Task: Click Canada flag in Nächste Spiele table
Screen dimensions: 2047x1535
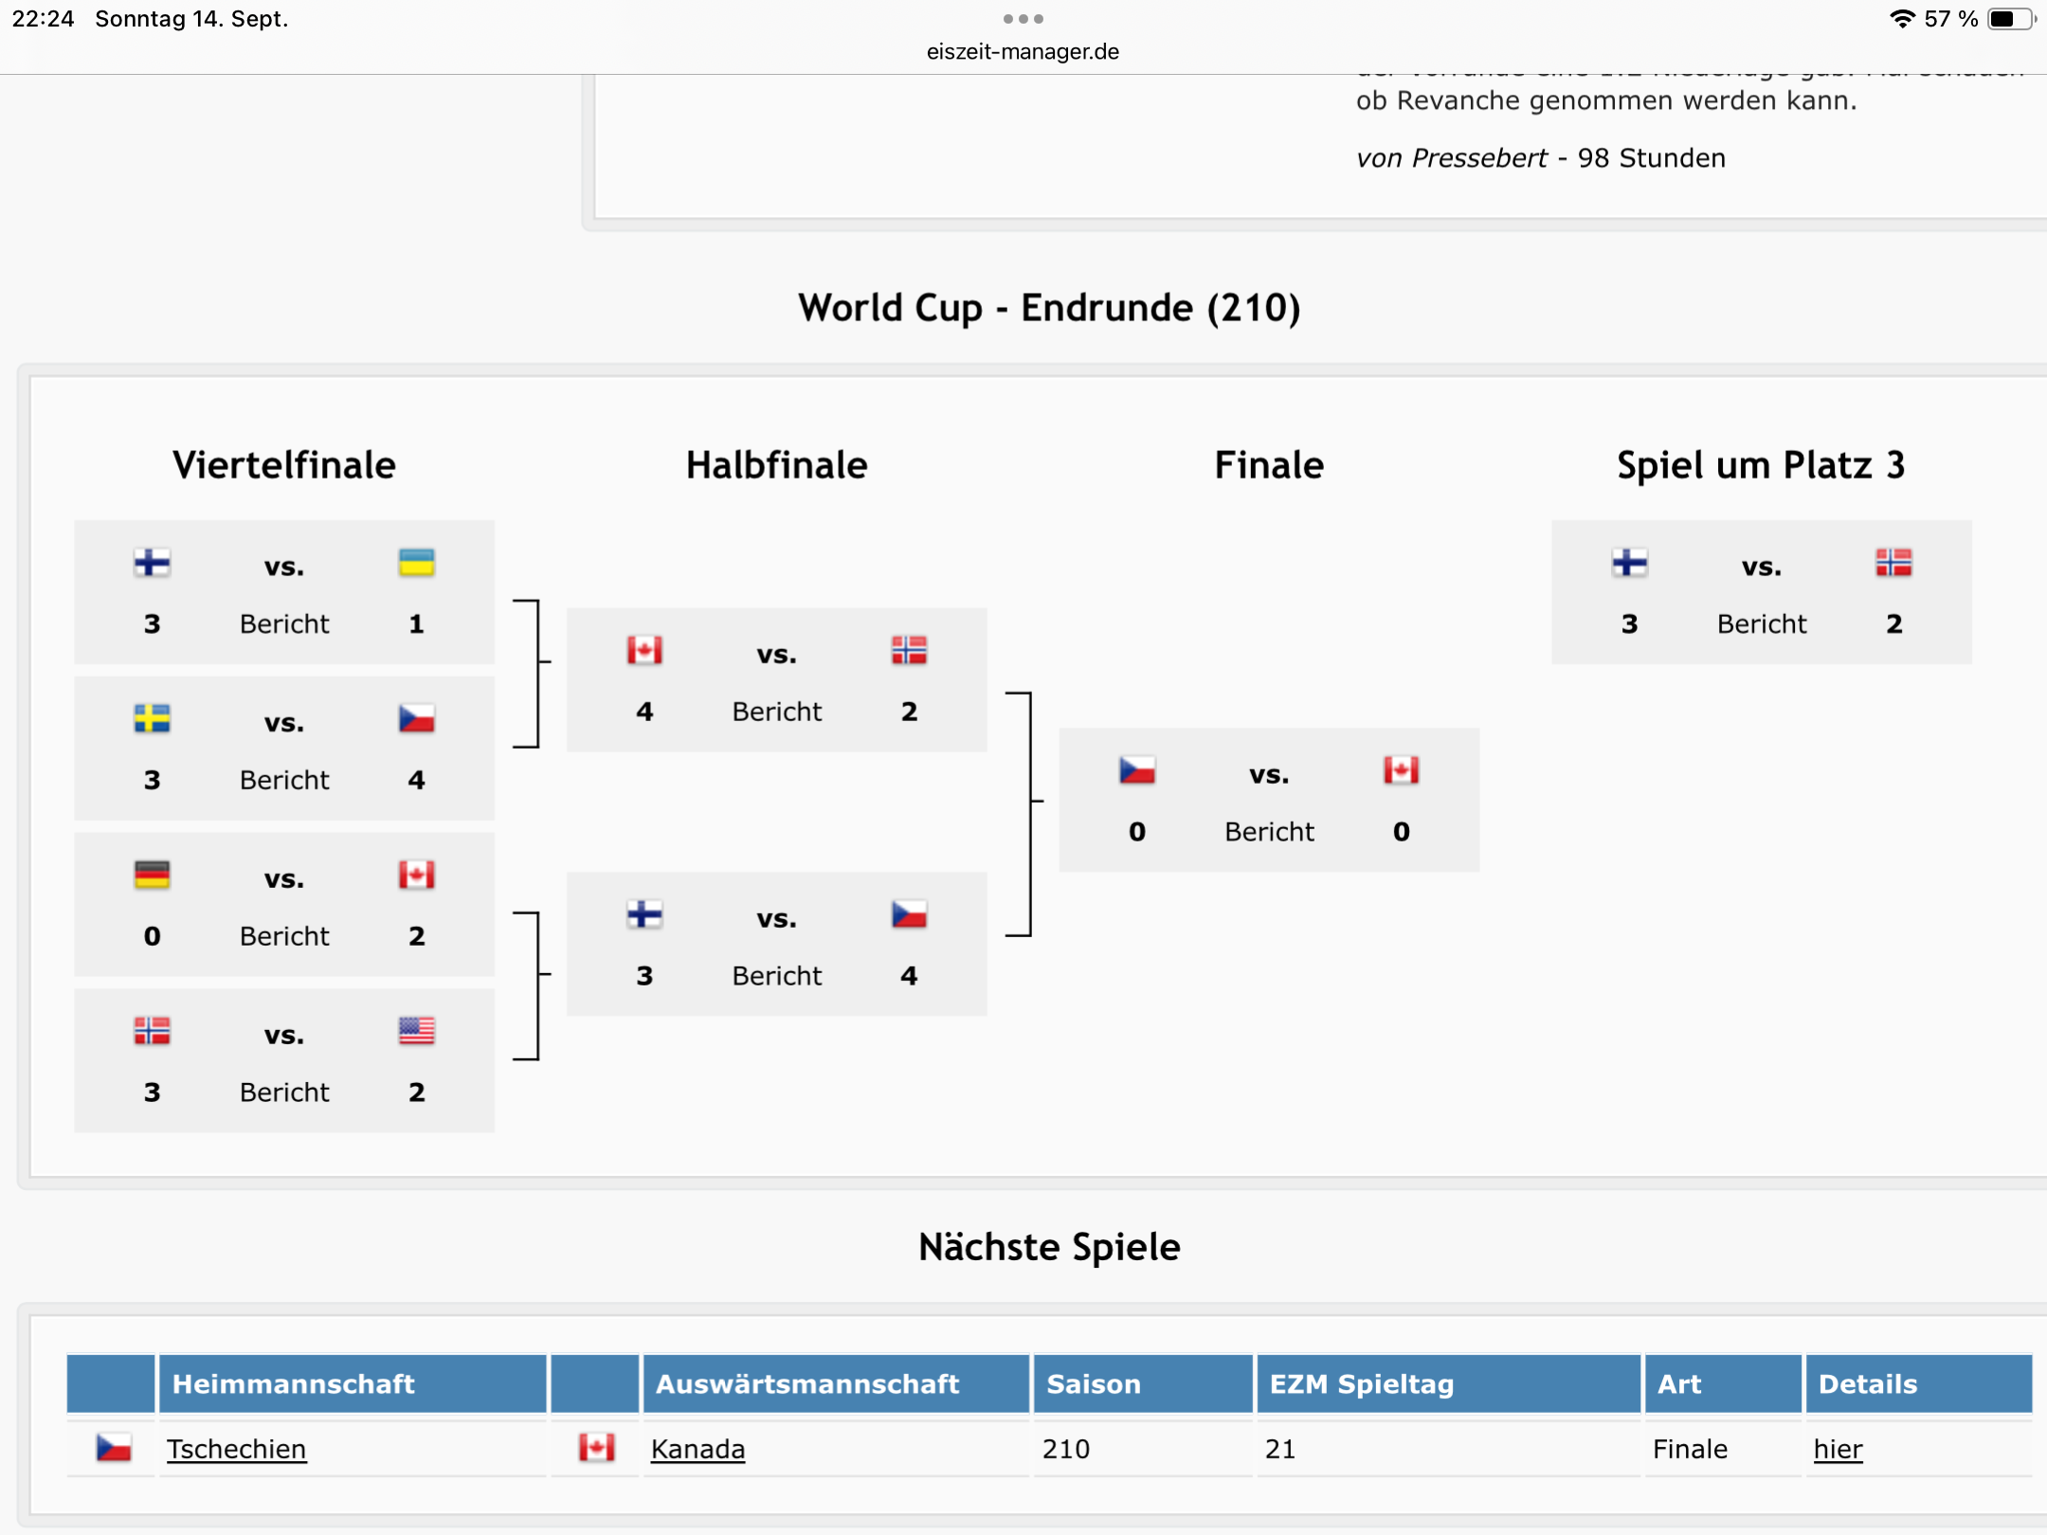Action: point(596,1448)
